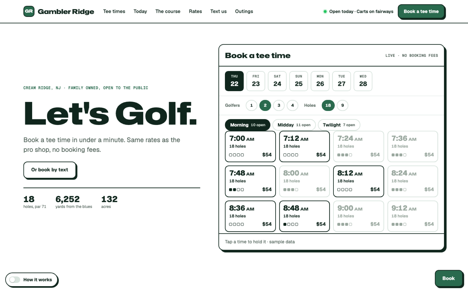Click the 8:00 AM tee time card
The height and width of the screenshot is (292, 468).
(304, 181)
